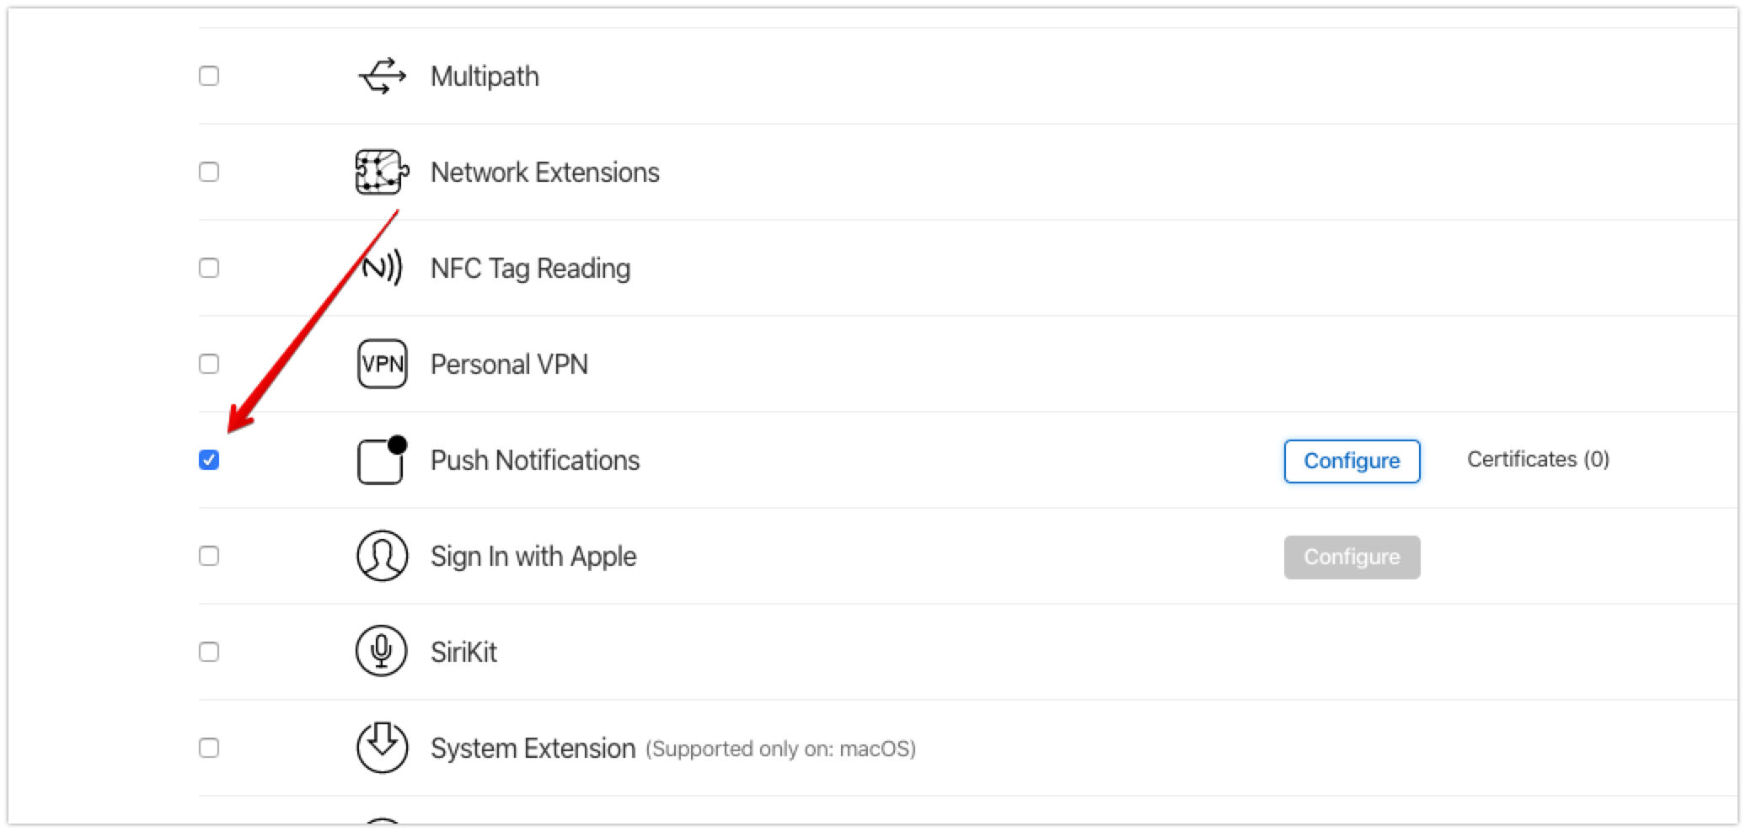Click the SiriKit microphone icon
This screenshot has height=832, width=1746.
[x=381, y=651]
